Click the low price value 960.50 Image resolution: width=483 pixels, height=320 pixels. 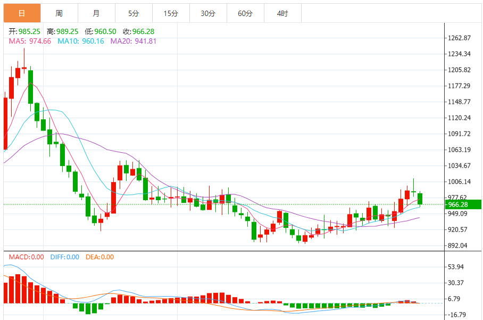pos(105,31)
